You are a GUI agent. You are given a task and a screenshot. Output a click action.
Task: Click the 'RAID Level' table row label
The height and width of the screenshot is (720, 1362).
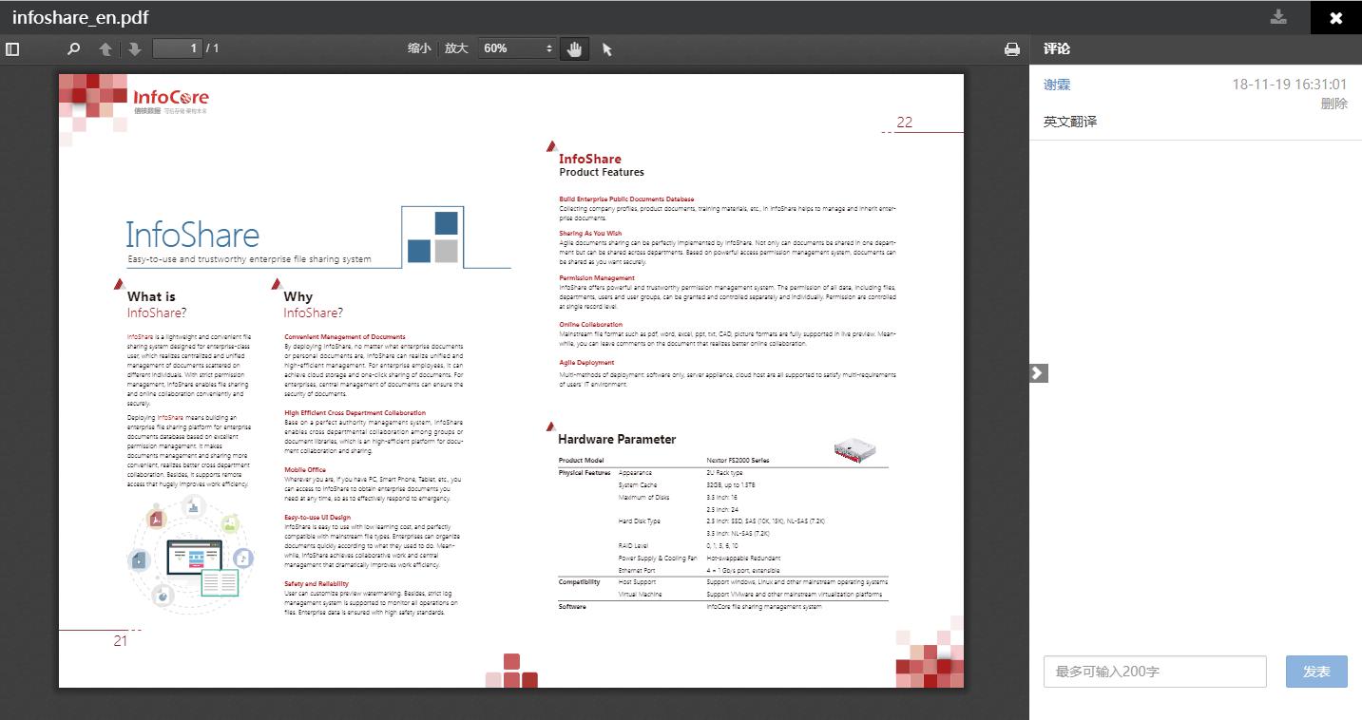[x=633, y=545]
